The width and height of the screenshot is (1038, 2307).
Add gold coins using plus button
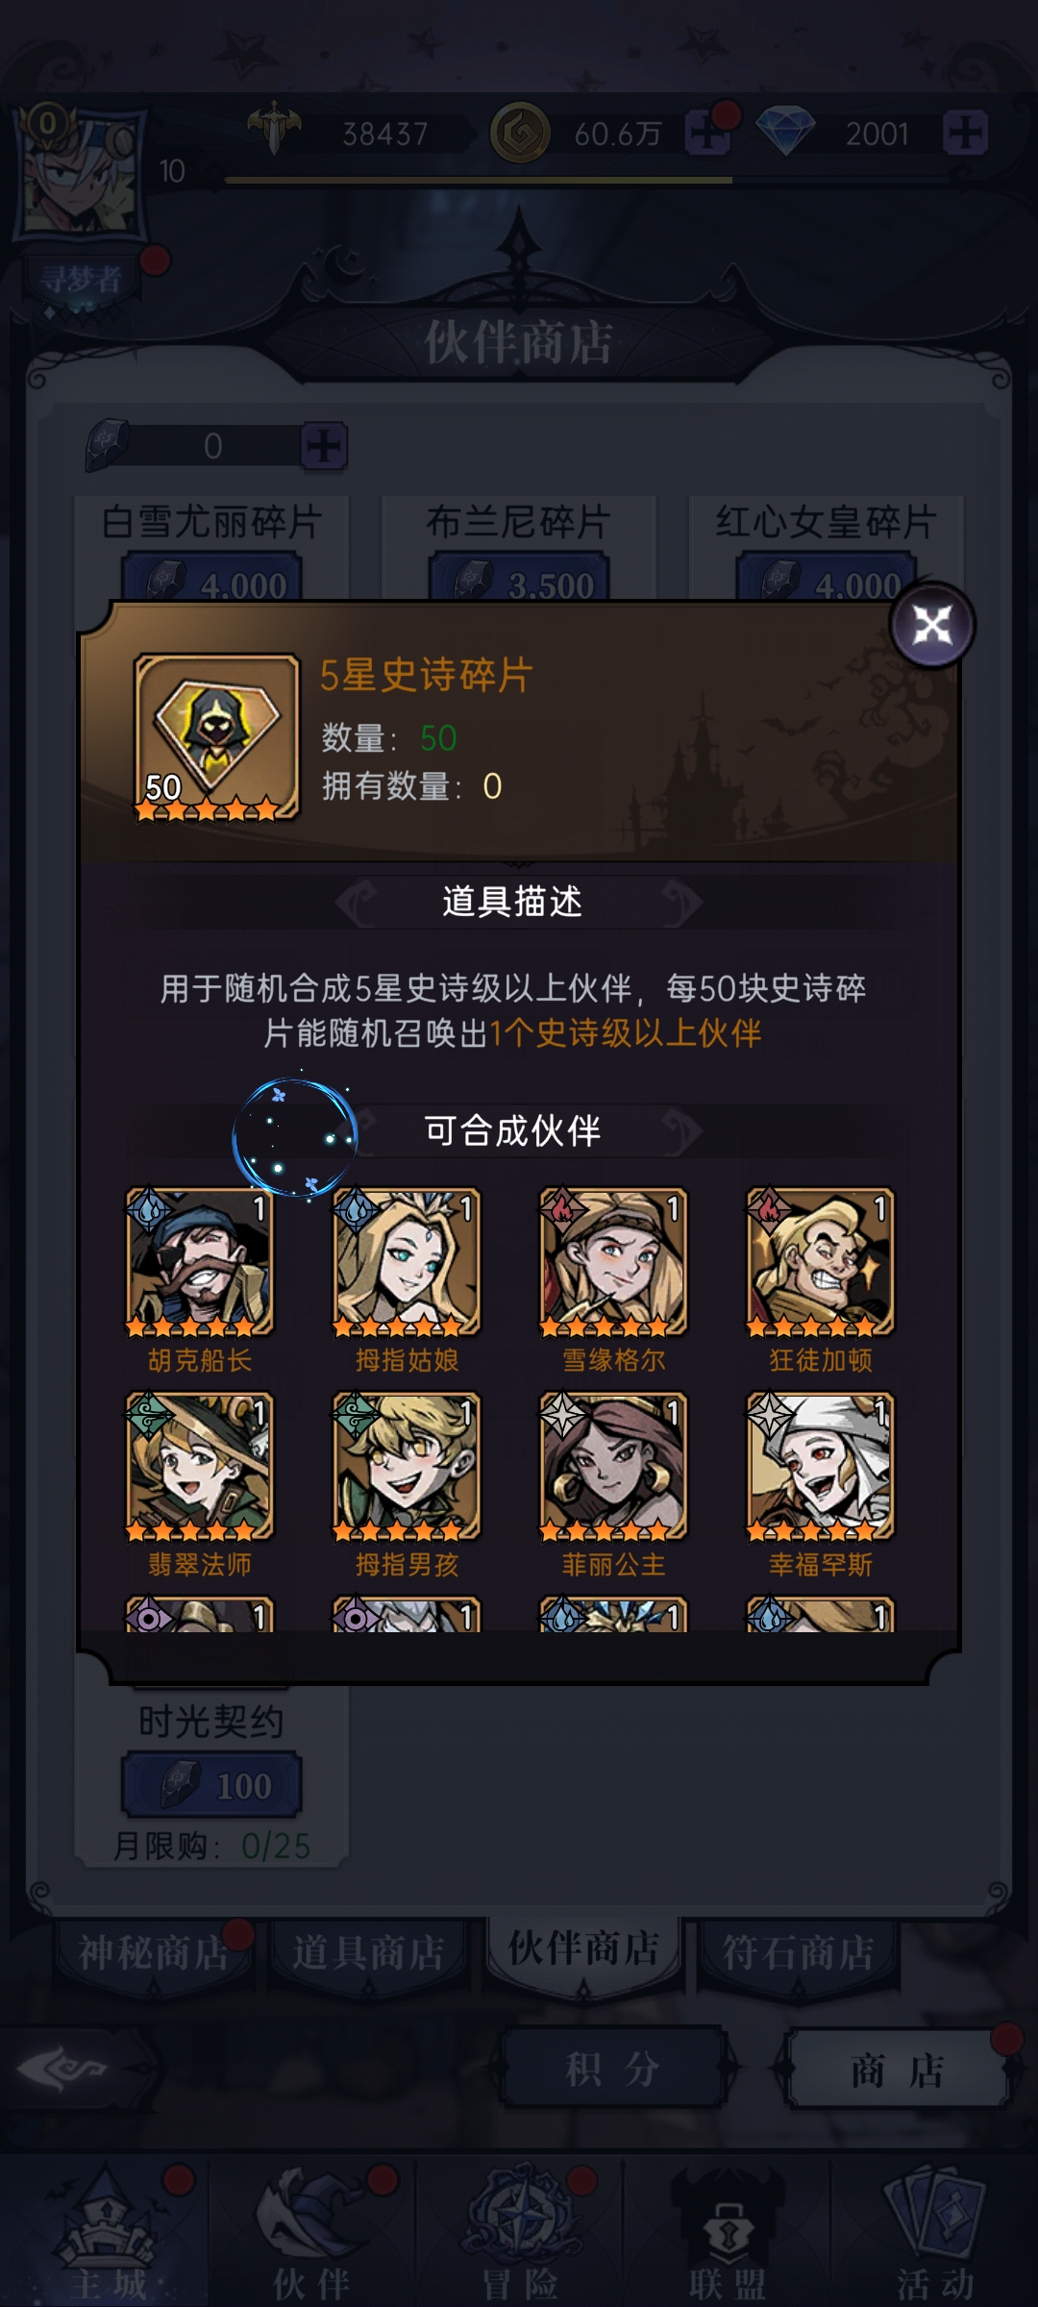pyautogui.click(x=707, y=133)
